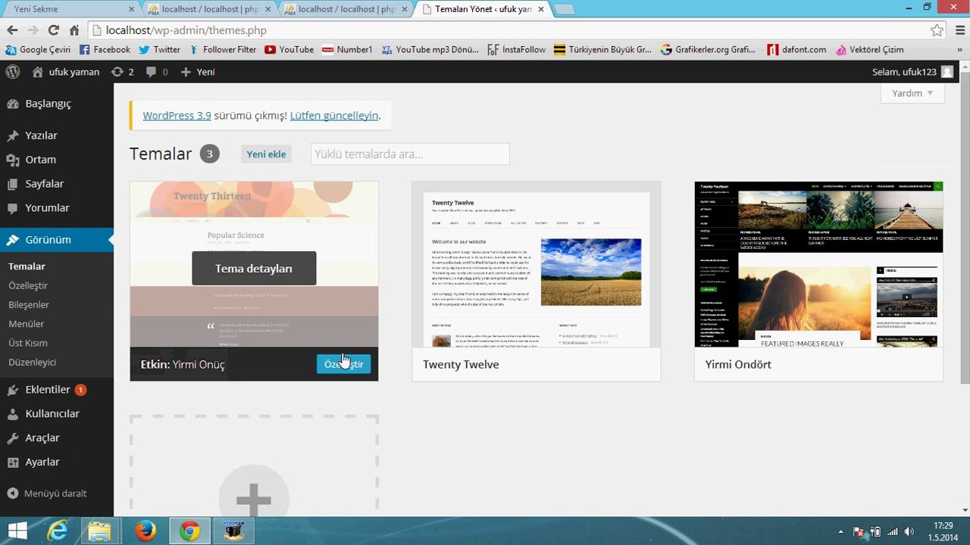
Task: Expand the Yardım help dropdown
Action: (x=912, y=93)
